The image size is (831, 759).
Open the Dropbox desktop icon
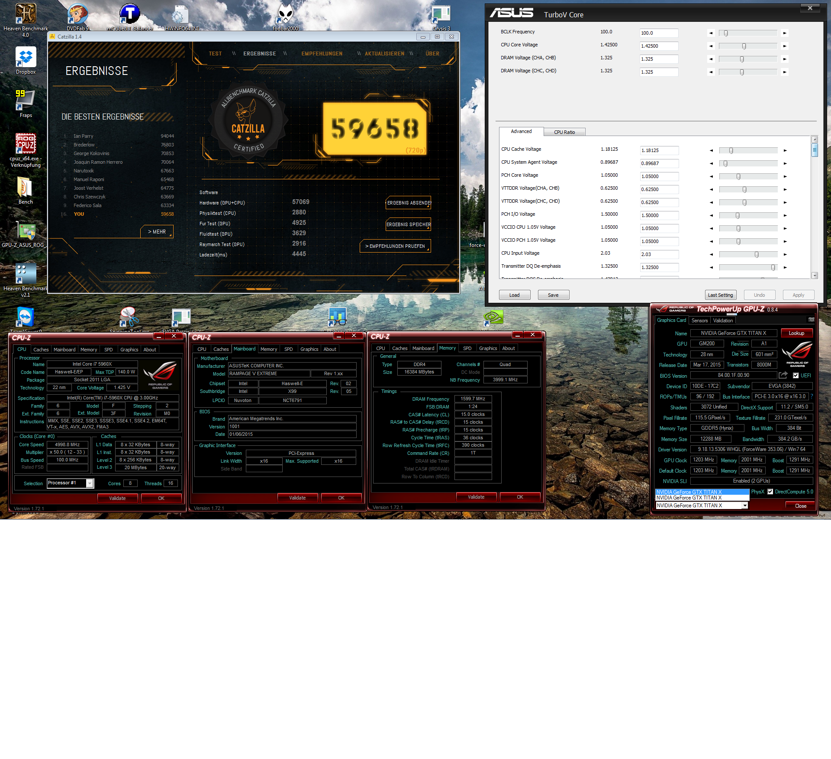point(26,61)
